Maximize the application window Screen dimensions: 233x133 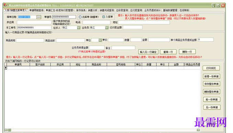[x=218, y=5]
